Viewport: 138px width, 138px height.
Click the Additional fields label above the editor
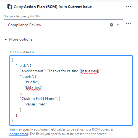pos(22,52)
